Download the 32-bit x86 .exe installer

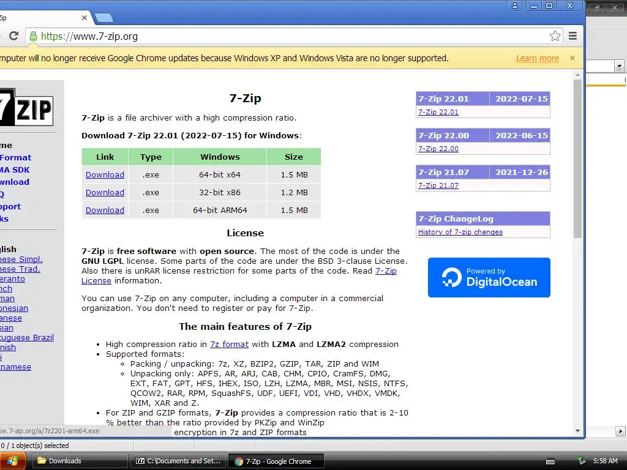coord(105,192)
